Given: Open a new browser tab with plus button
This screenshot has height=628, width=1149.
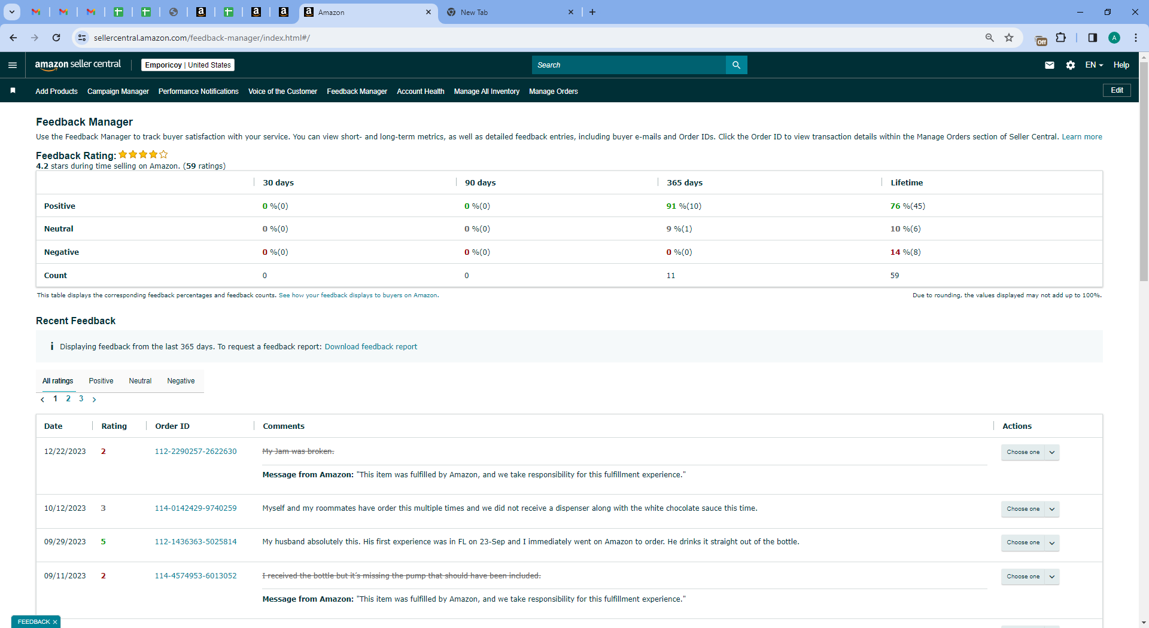Looking at the screenshot, I should click(592, 12).
